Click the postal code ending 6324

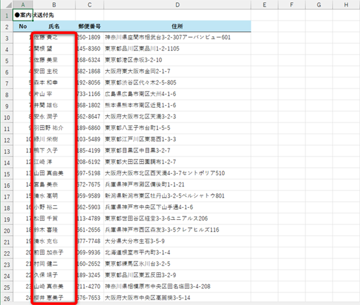[x=89, y=61]
